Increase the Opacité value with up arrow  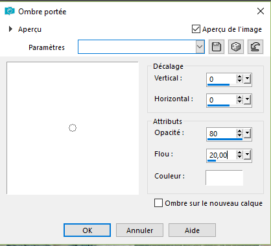click(239, 131)
